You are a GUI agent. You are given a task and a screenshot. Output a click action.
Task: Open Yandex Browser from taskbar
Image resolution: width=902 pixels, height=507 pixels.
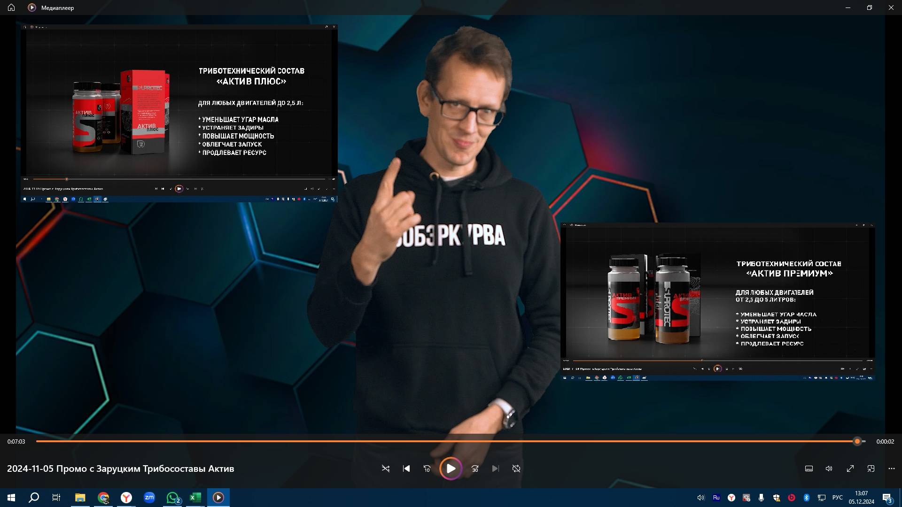[x=126, y=498]
